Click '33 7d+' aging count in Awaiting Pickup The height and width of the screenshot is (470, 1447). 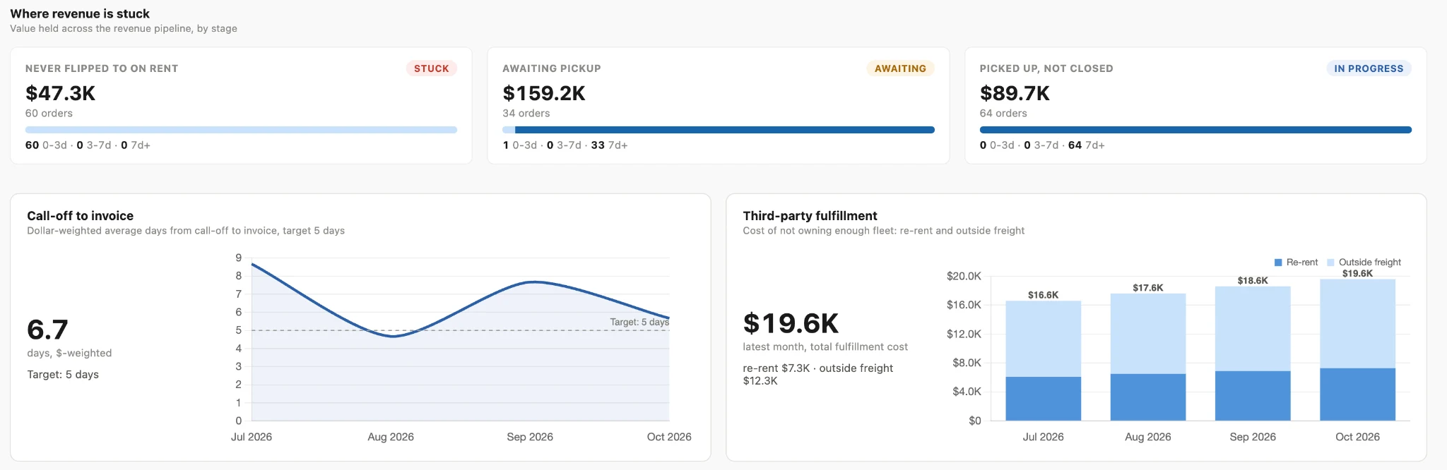(609, 145)
